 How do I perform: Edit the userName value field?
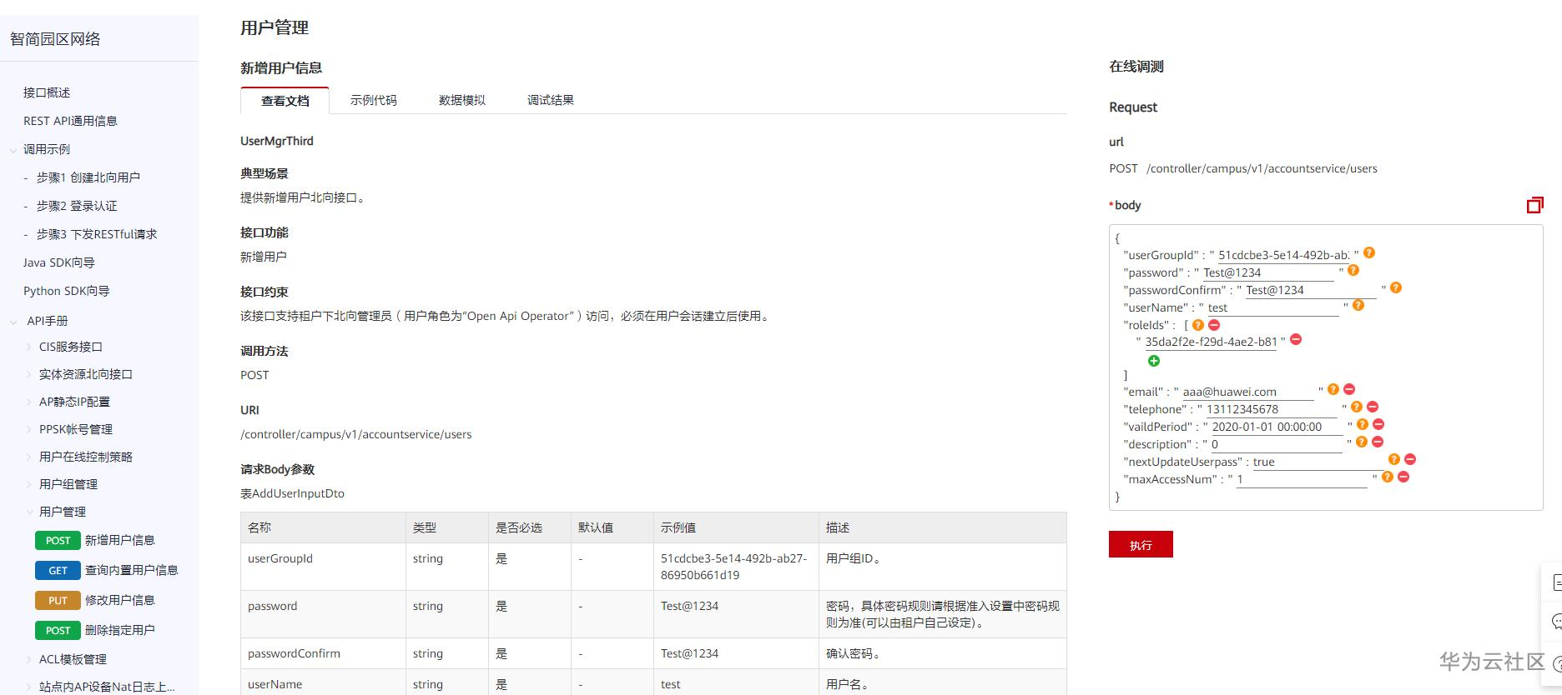pyautogui.click(x=1272, y=307)
